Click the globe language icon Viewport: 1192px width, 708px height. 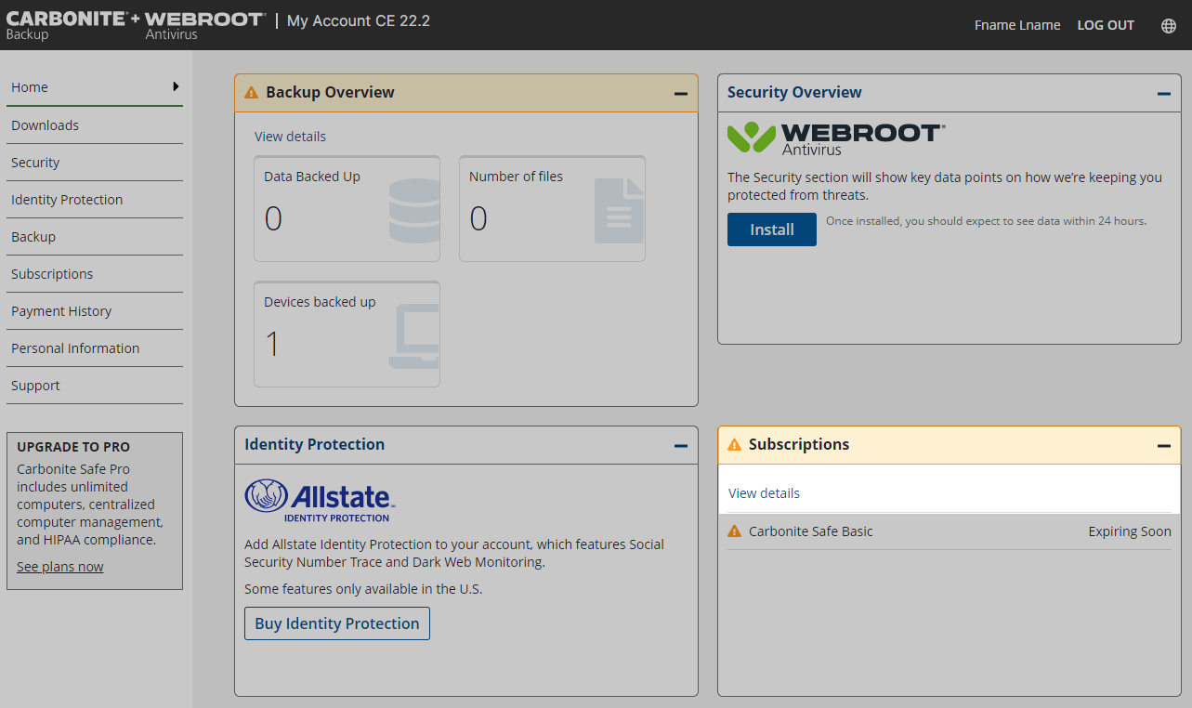pyautogui.click(x=1169, y=26)
